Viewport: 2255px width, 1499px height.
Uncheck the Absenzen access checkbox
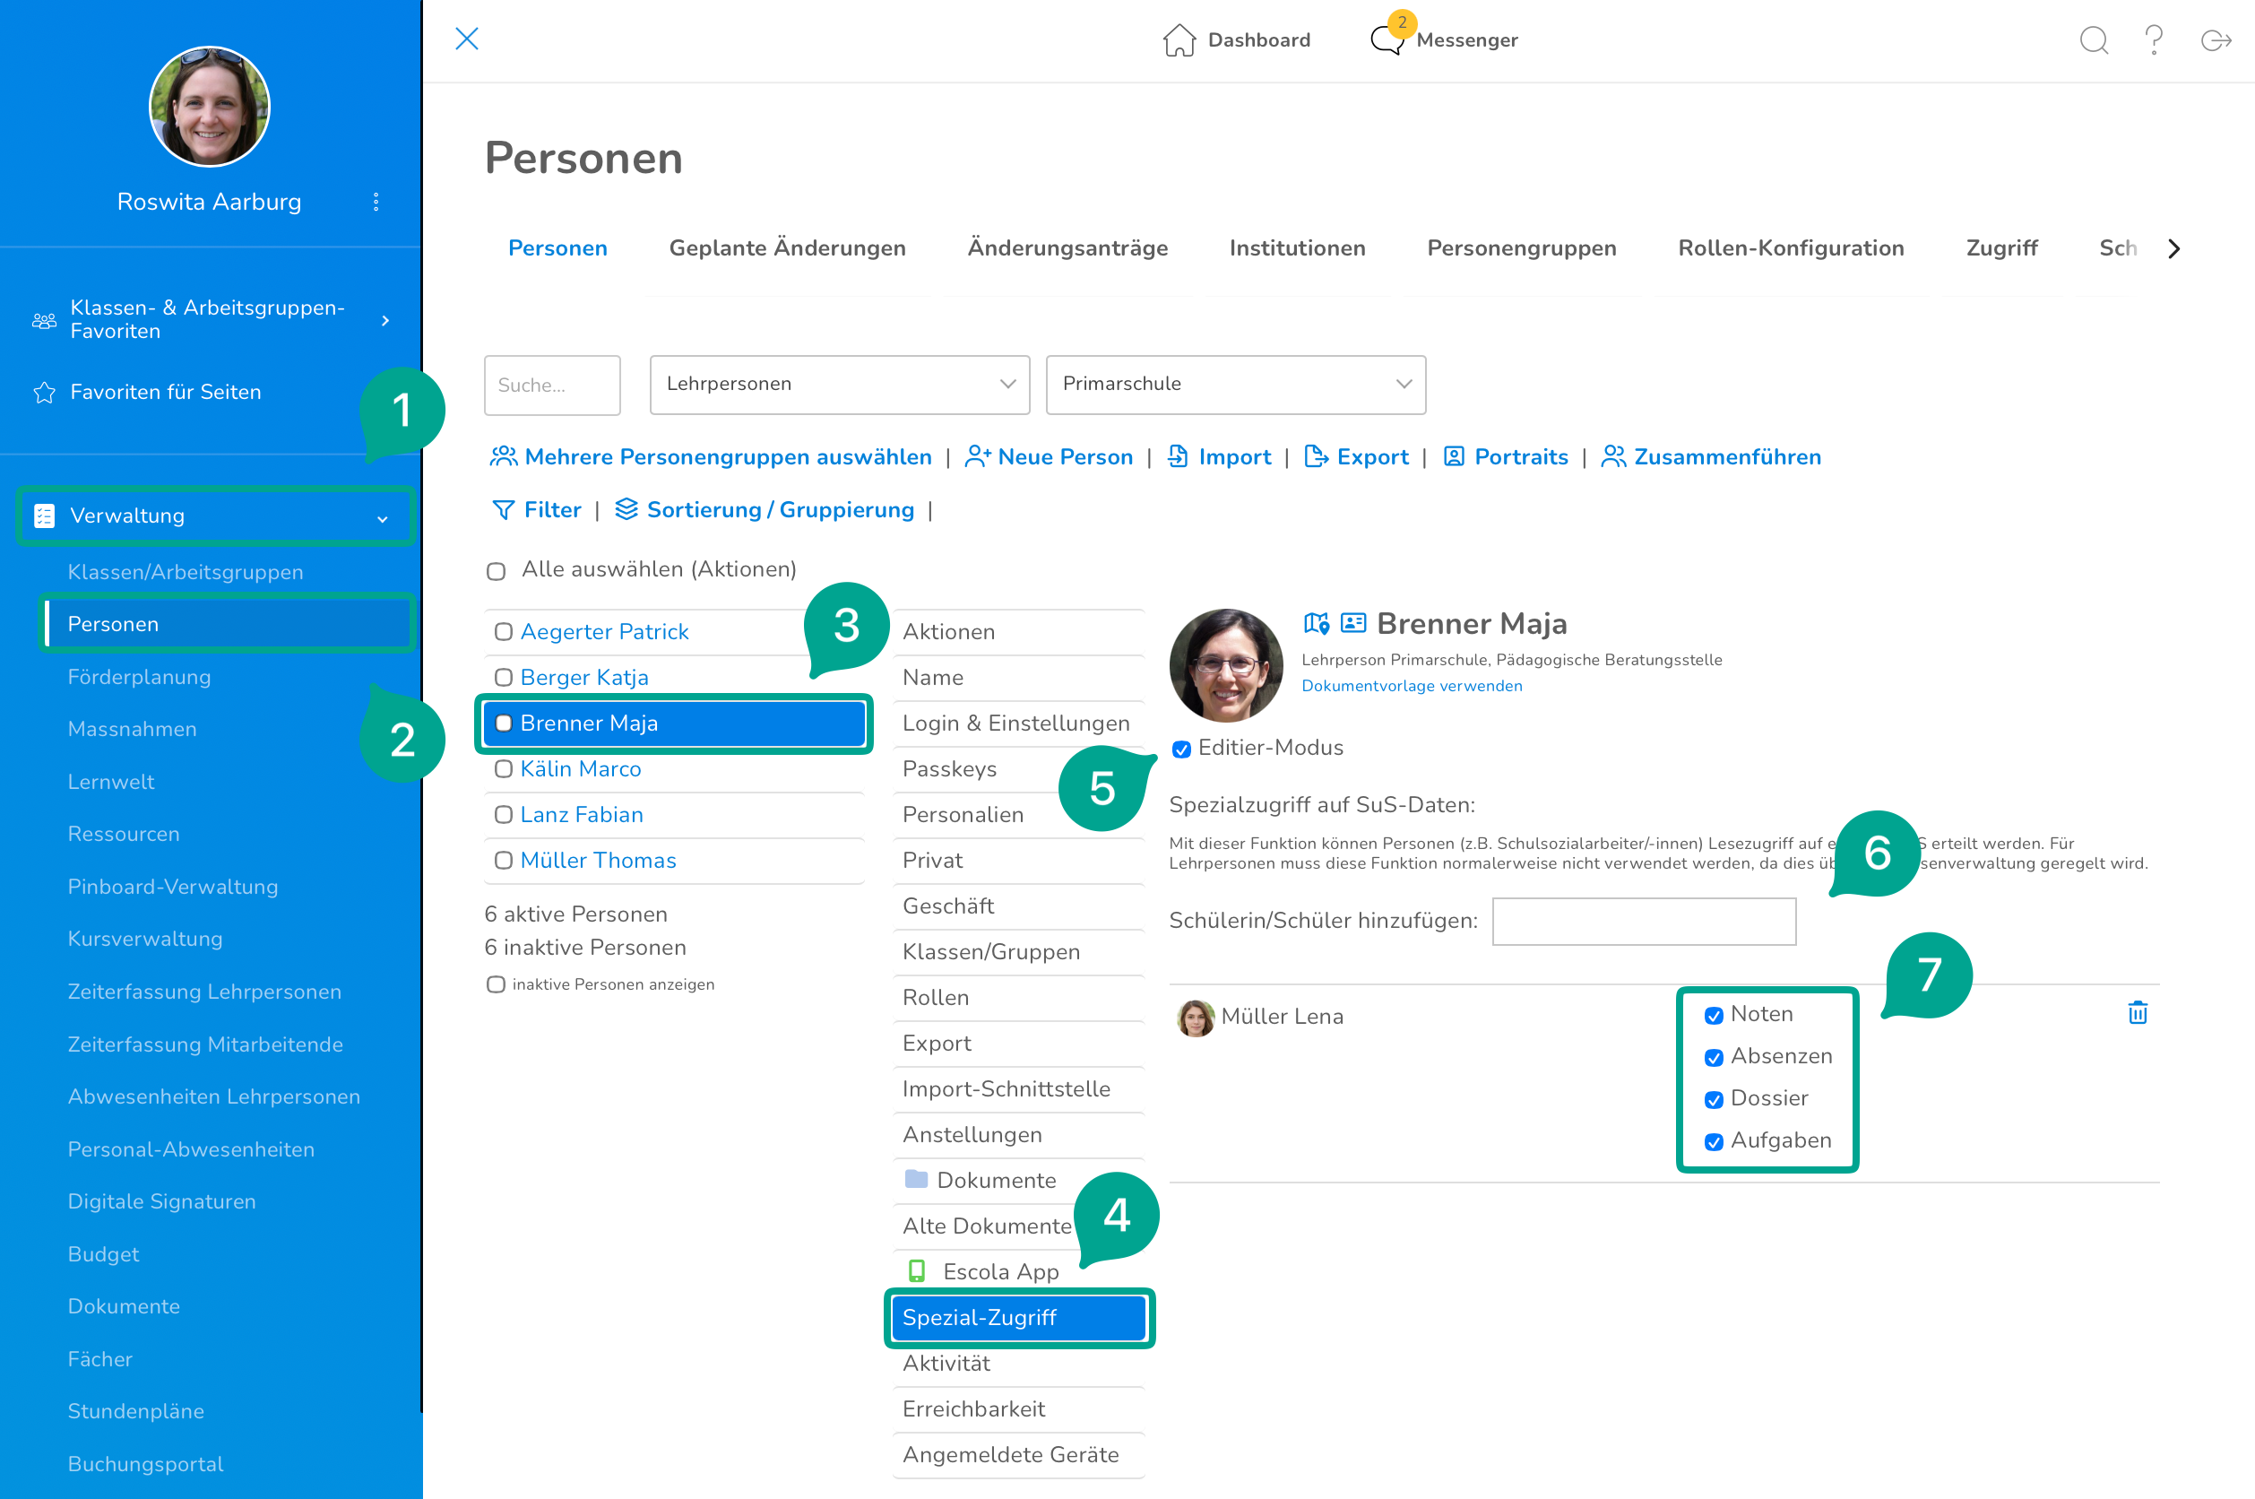pyautogui.click(x=1715, y=1057)
